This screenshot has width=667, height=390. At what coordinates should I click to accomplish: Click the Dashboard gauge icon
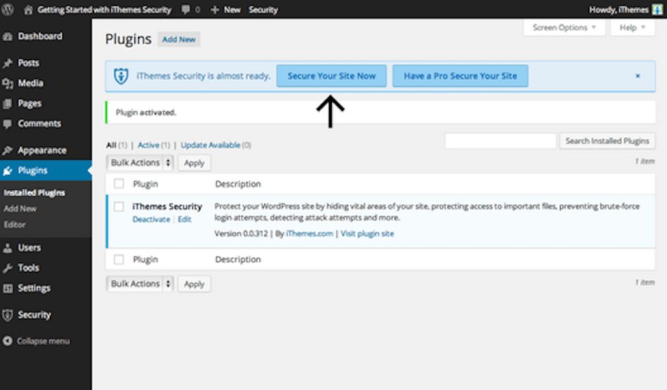point(7,36)
